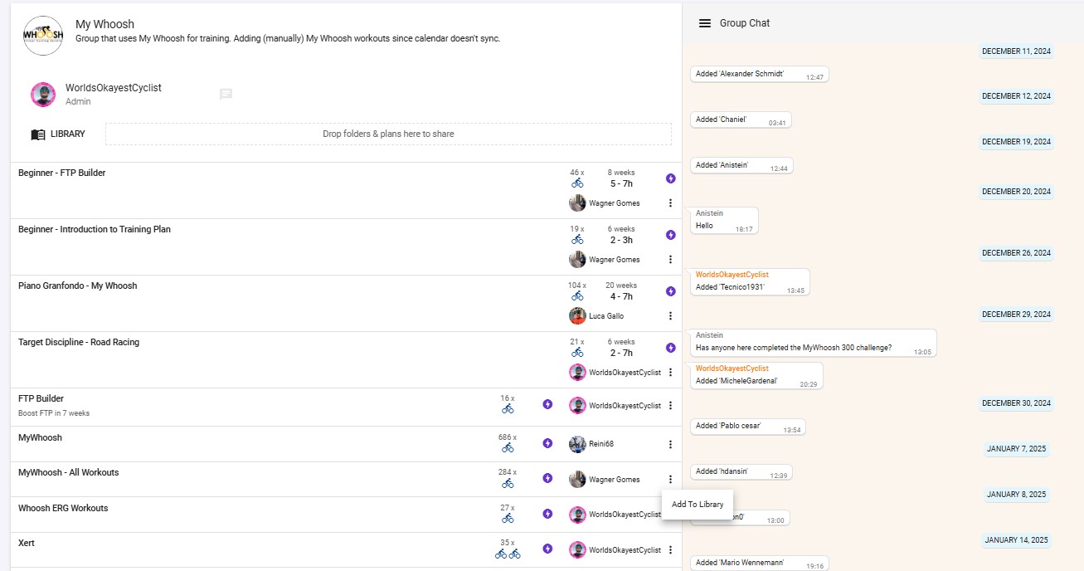Message the admin WorldsOkayestCyclist via chat icon
Image resolution: width=1084 pixels, height=571 pixels.
226,95
